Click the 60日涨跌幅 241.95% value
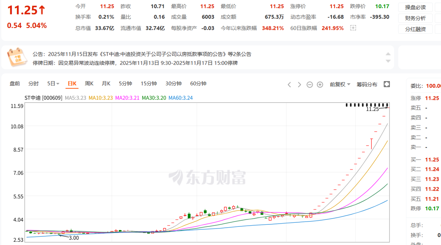 coord(333,28)
